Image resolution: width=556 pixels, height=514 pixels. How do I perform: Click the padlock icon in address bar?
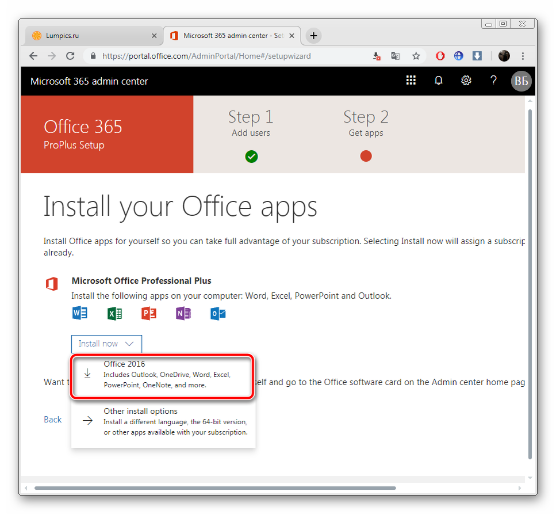93,56
